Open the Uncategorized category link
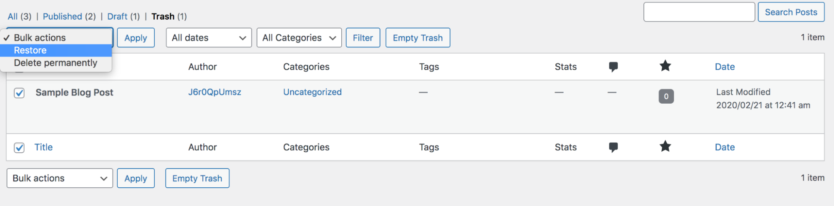This screenshot has width=834, height=206. 312,92
